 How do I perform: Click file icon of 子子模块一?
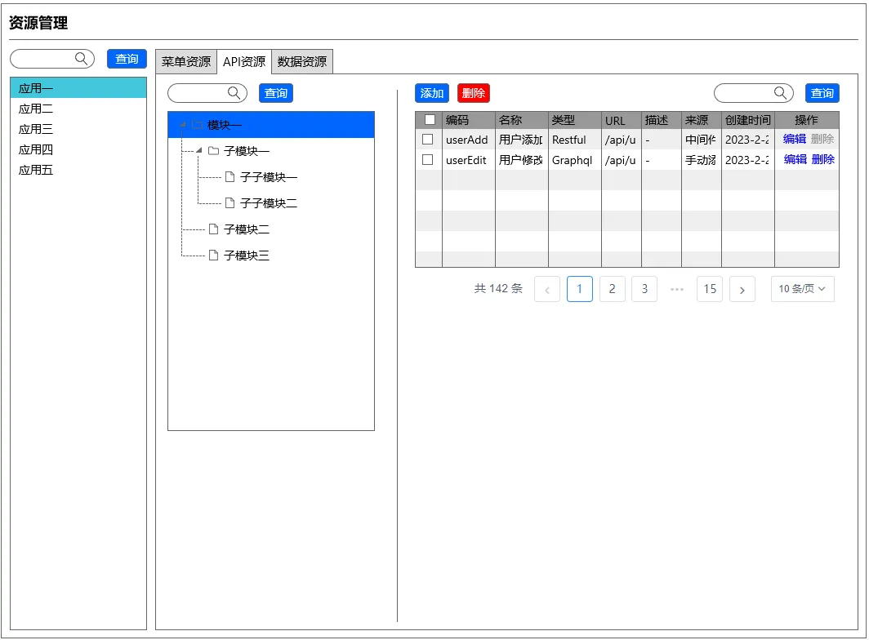tap(230, 177)
